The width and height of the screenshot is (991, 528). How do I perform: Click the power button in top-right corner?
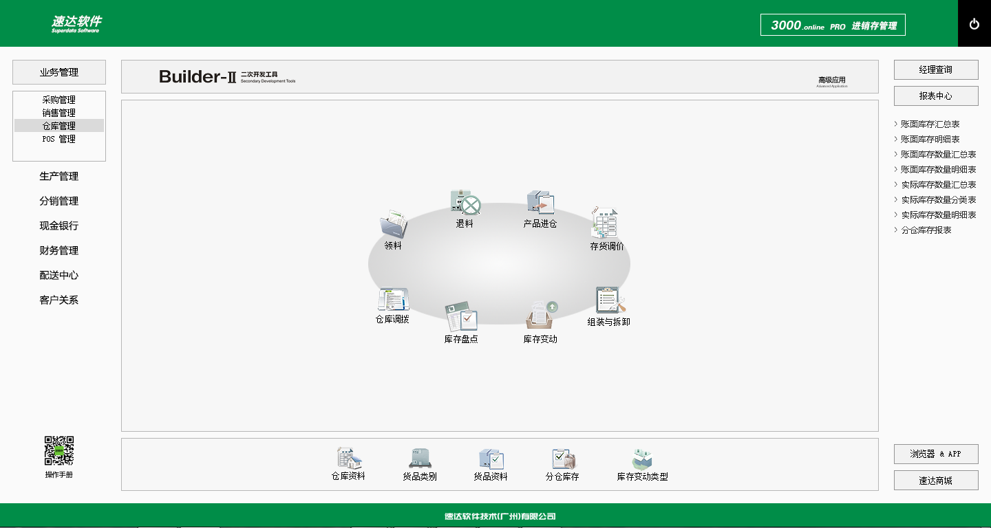coord(974,24)
